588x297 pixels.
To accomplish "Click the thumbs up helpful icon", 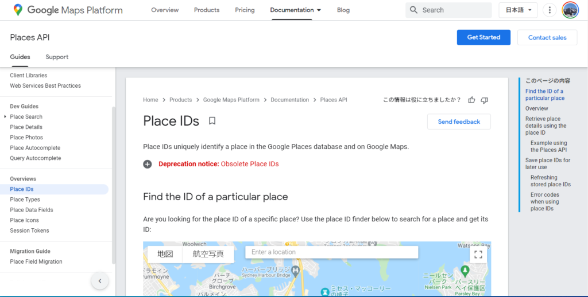I will coord(472,100).
